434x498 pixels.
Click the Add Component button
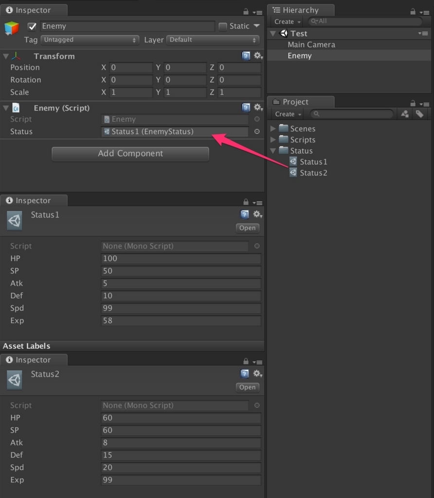coord(130,154)
